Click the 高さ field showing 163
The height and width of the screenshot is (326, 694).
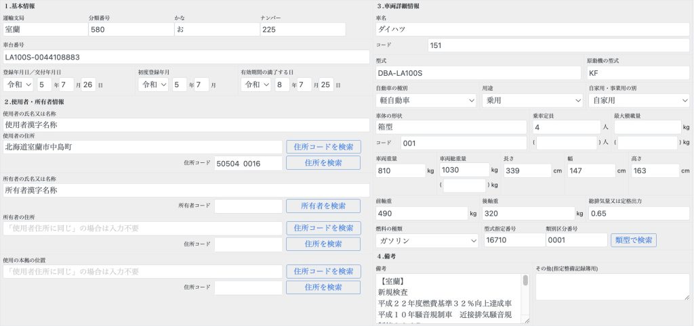(655, 170)
